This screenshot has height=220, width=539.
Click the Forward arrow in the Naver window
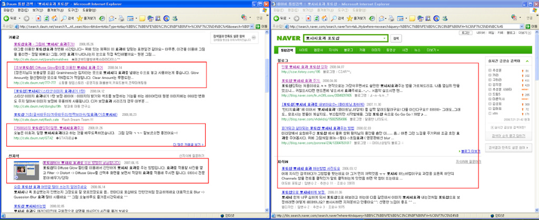[x=296, y=18]
